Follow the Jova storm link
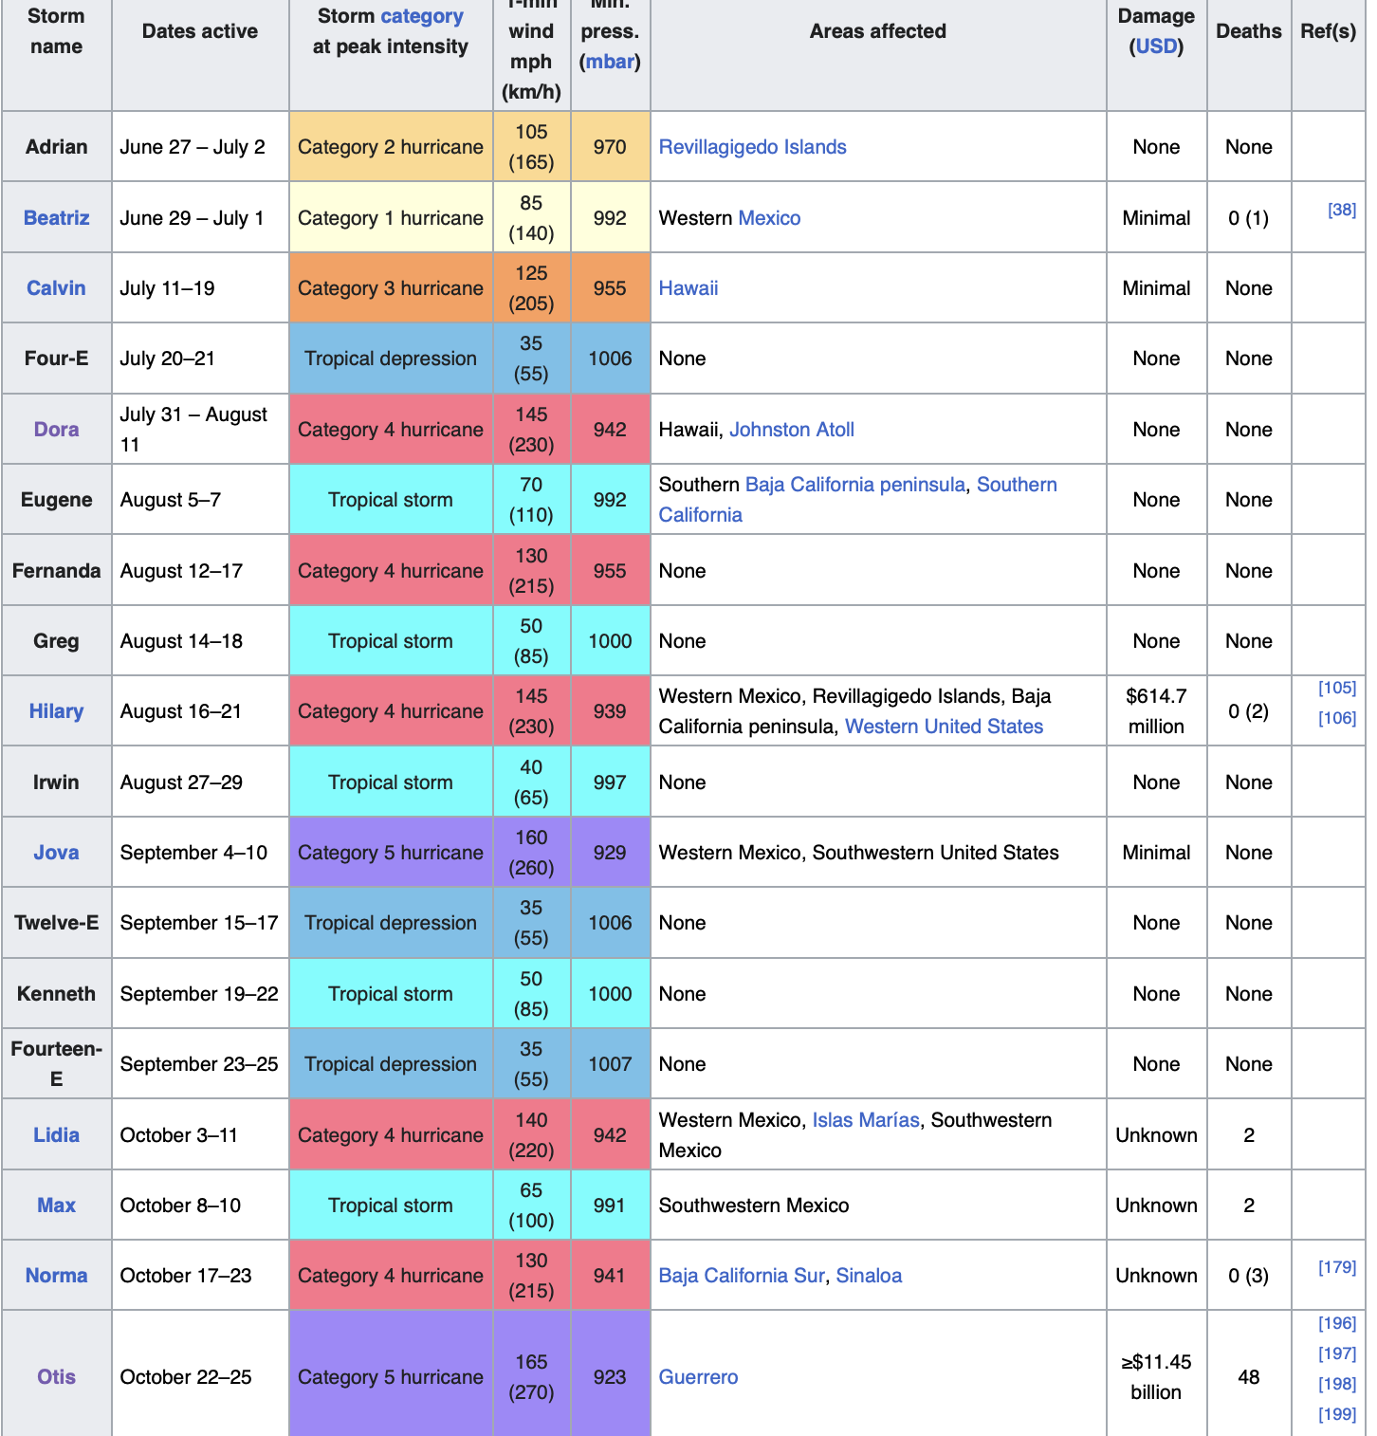This screenshot has width=1377, height=1436. coord(56,853)
